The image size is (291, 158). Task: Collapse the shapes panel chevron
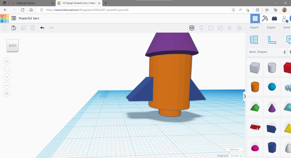pos(245,96)
